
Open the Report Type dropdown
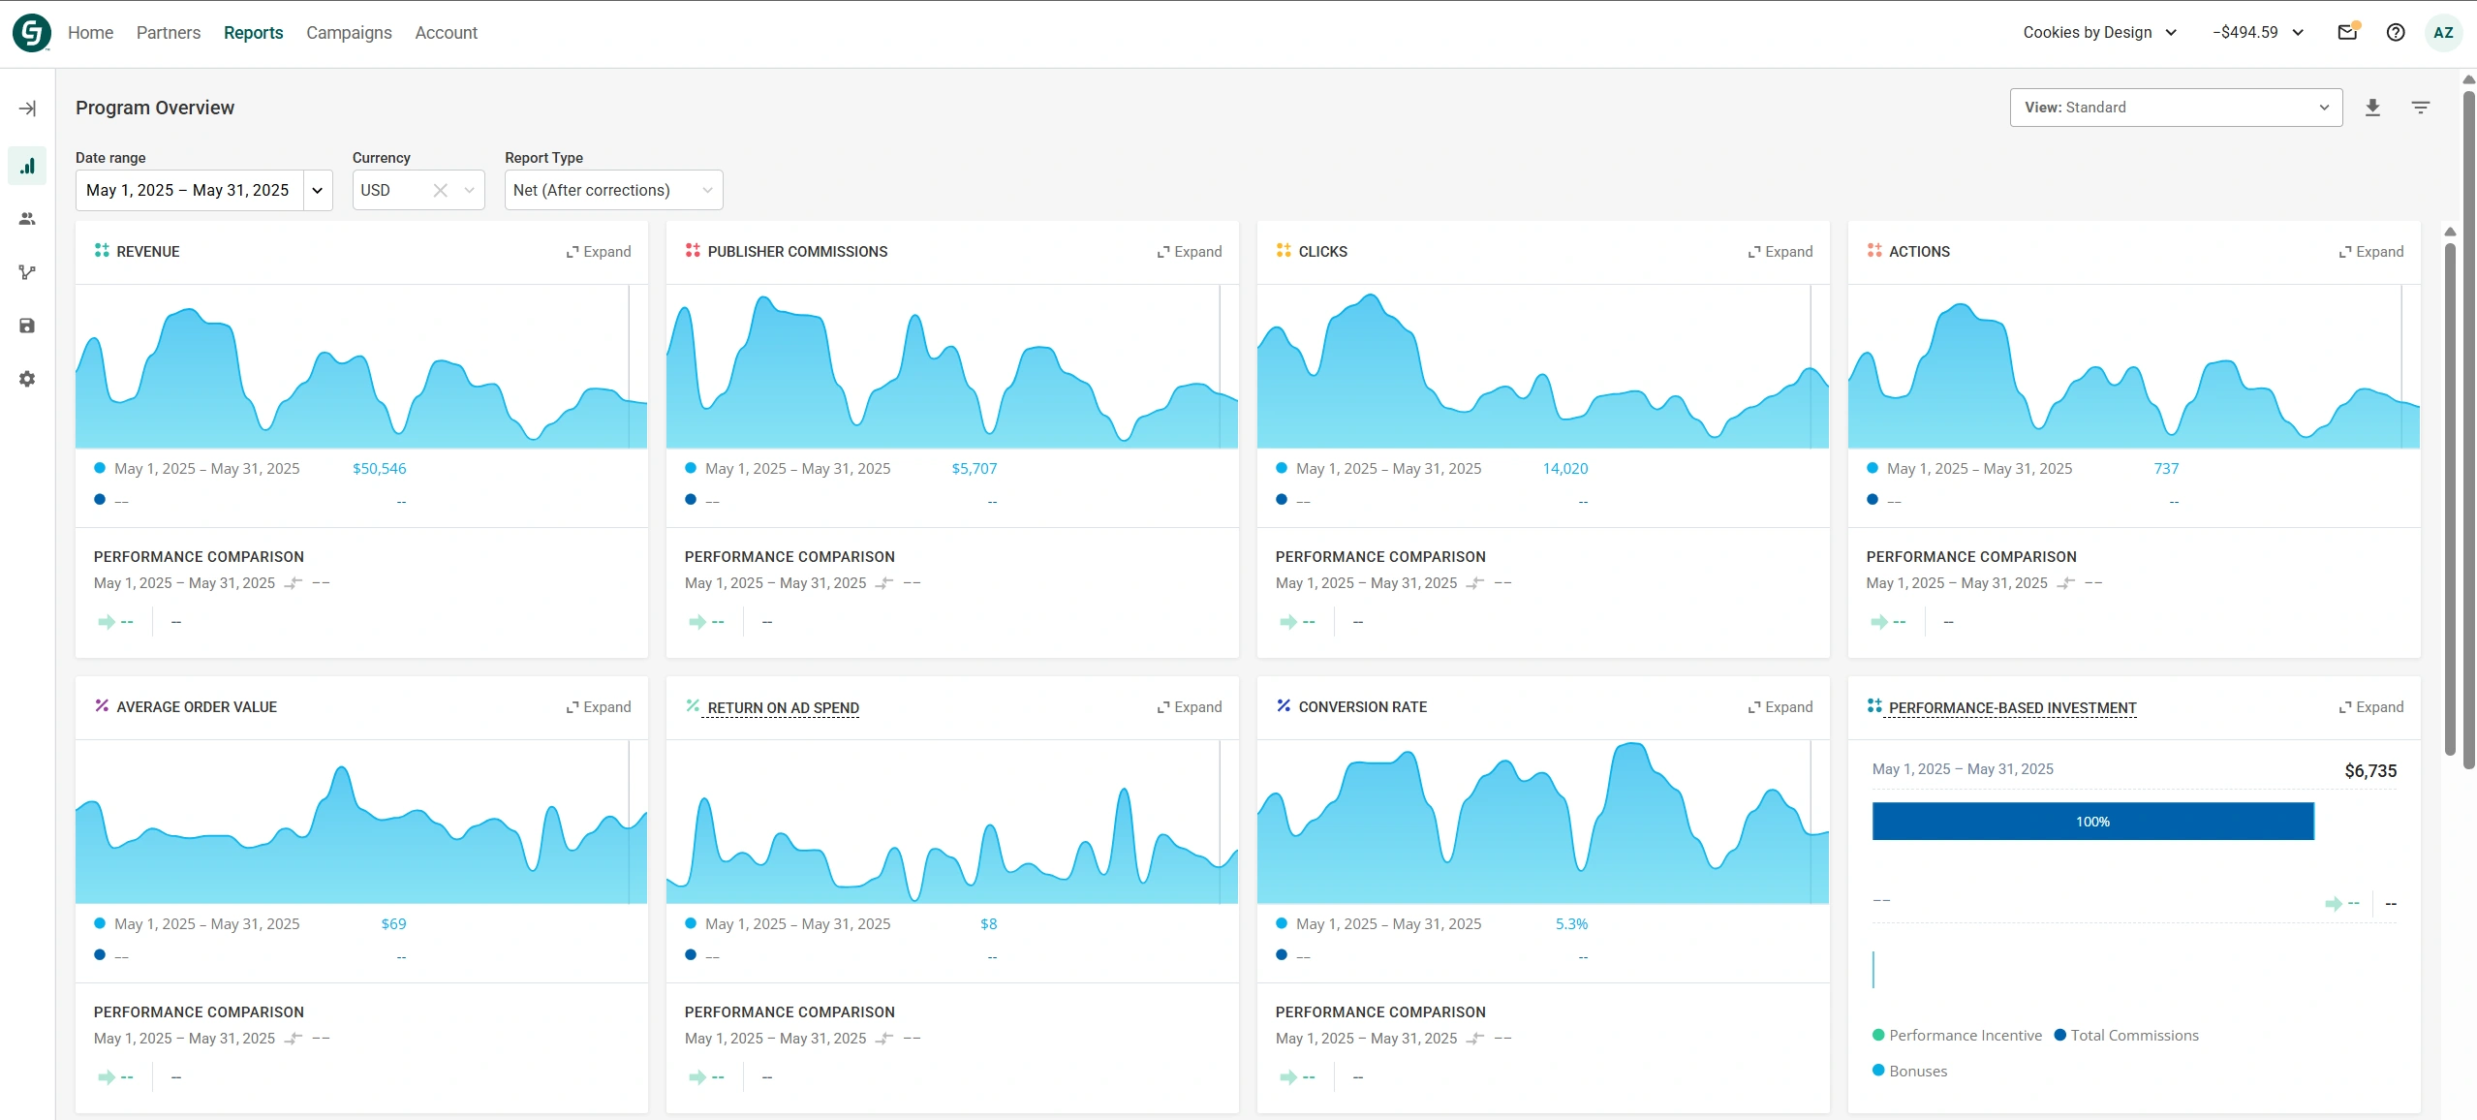(x=613, y=190)
